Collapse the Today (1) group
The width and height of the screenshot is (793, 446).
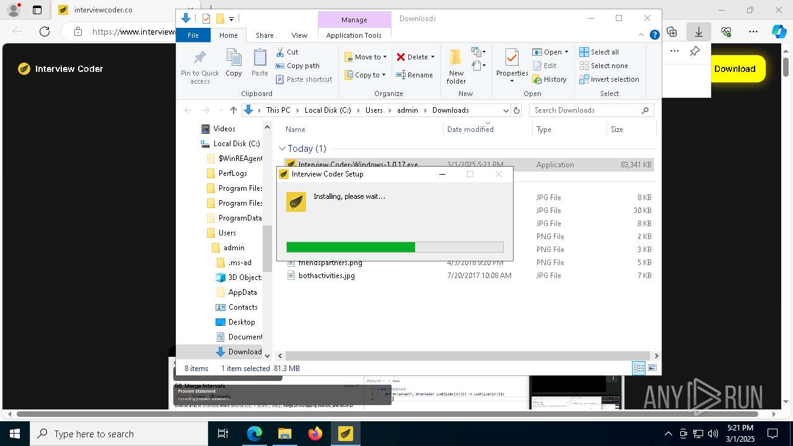tap(282, 149)
